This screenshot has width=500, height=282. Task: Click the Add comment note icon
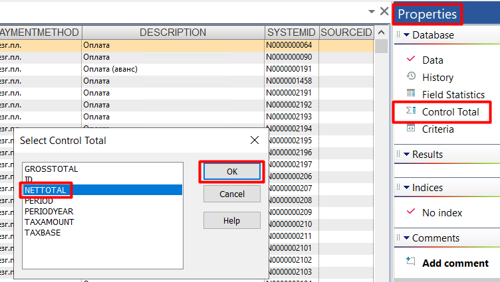click(x=411, y=261)
